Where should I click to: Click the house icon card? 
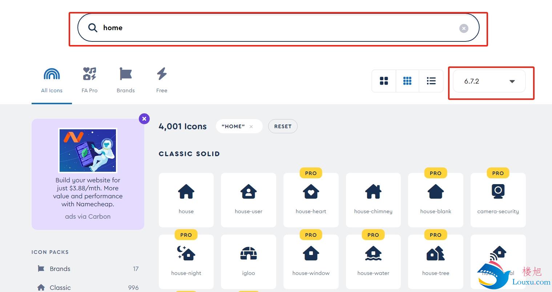pos(186,200)
